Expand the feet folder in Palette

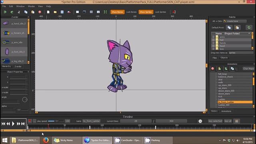pos(213,40)
